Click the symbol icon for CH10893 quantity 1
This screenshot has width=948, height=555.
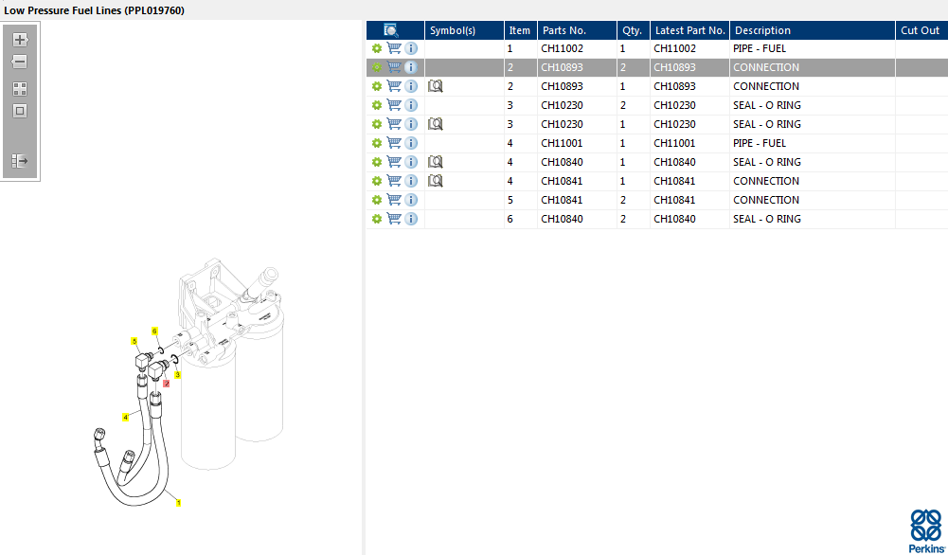(436, 86)
